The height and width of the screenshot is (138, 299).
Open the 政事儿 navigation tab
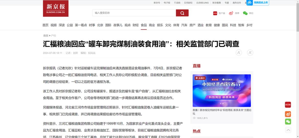[118, 25]
